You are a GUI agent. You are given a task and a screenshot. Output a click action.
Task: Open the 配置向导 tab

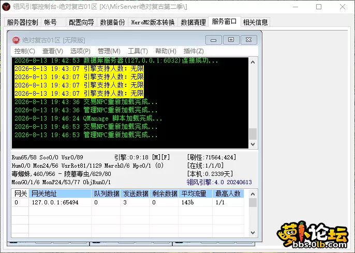81,22
